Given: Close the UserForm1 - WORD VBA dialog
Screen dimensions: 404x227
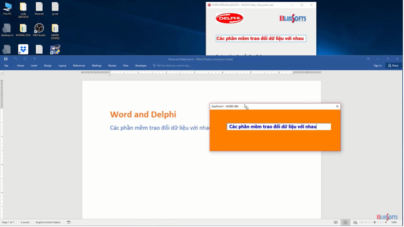Looking at the screenshot, I should pyautogui.click(x=337, y=107).
